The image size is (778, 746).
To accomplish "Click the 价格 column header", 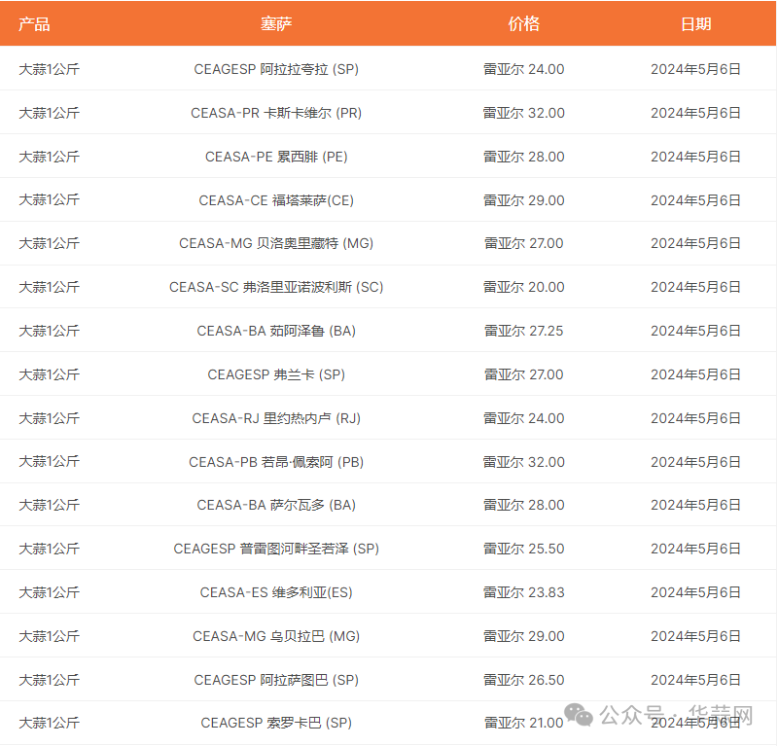I will (x=524, y=23).
